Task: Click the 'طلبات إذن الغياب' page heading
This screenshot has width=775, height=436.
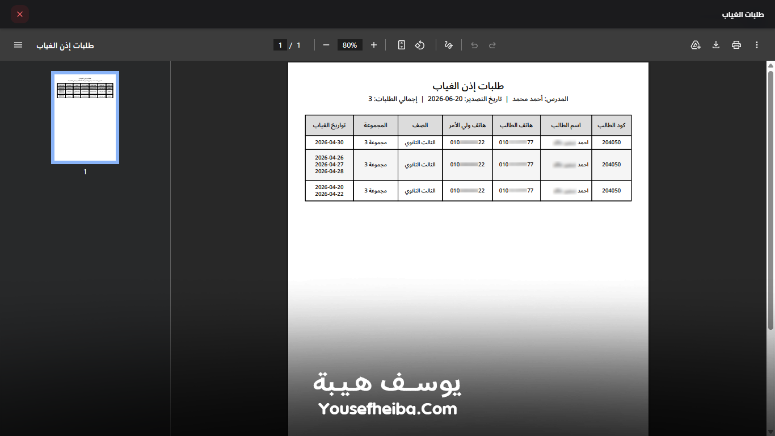Action: tap(468, 86)
